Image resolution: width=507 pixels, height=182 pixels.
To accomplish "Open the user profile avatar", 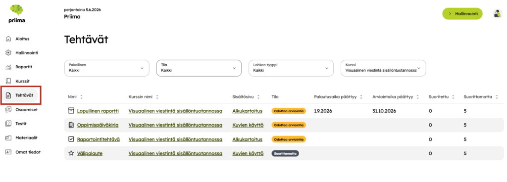I will tap(497, 13).
